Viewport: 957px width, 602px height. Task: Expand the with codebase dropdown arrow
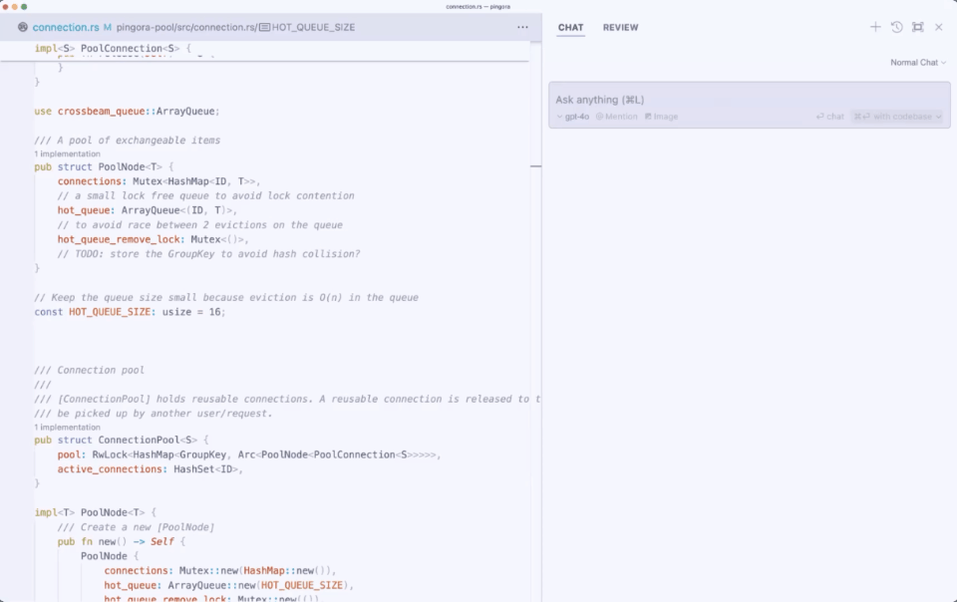938,117
